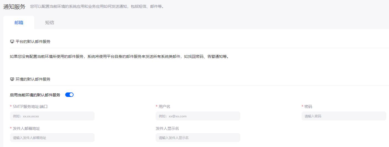Viewport: 389px width, 147px height.
Task: Focus the 发件人显示名 input field
Action: tap(198, 138)
